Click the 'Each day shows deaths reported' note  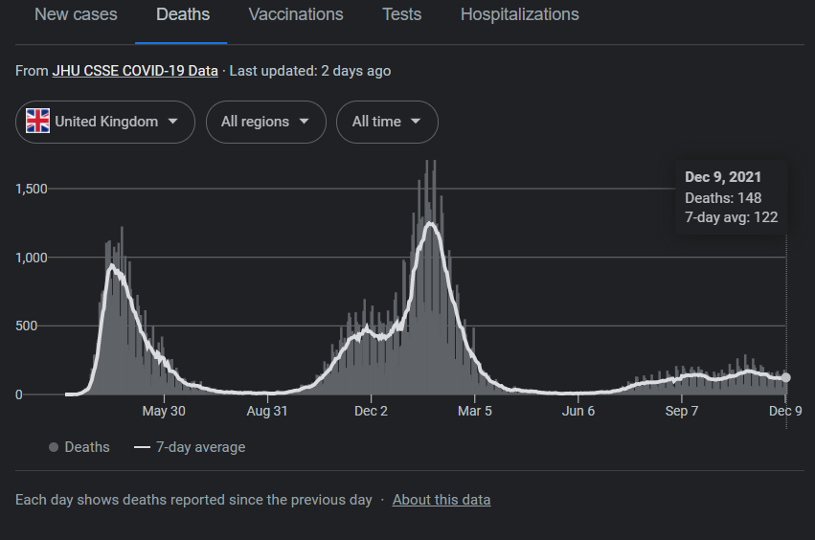[x=193, y=500]
